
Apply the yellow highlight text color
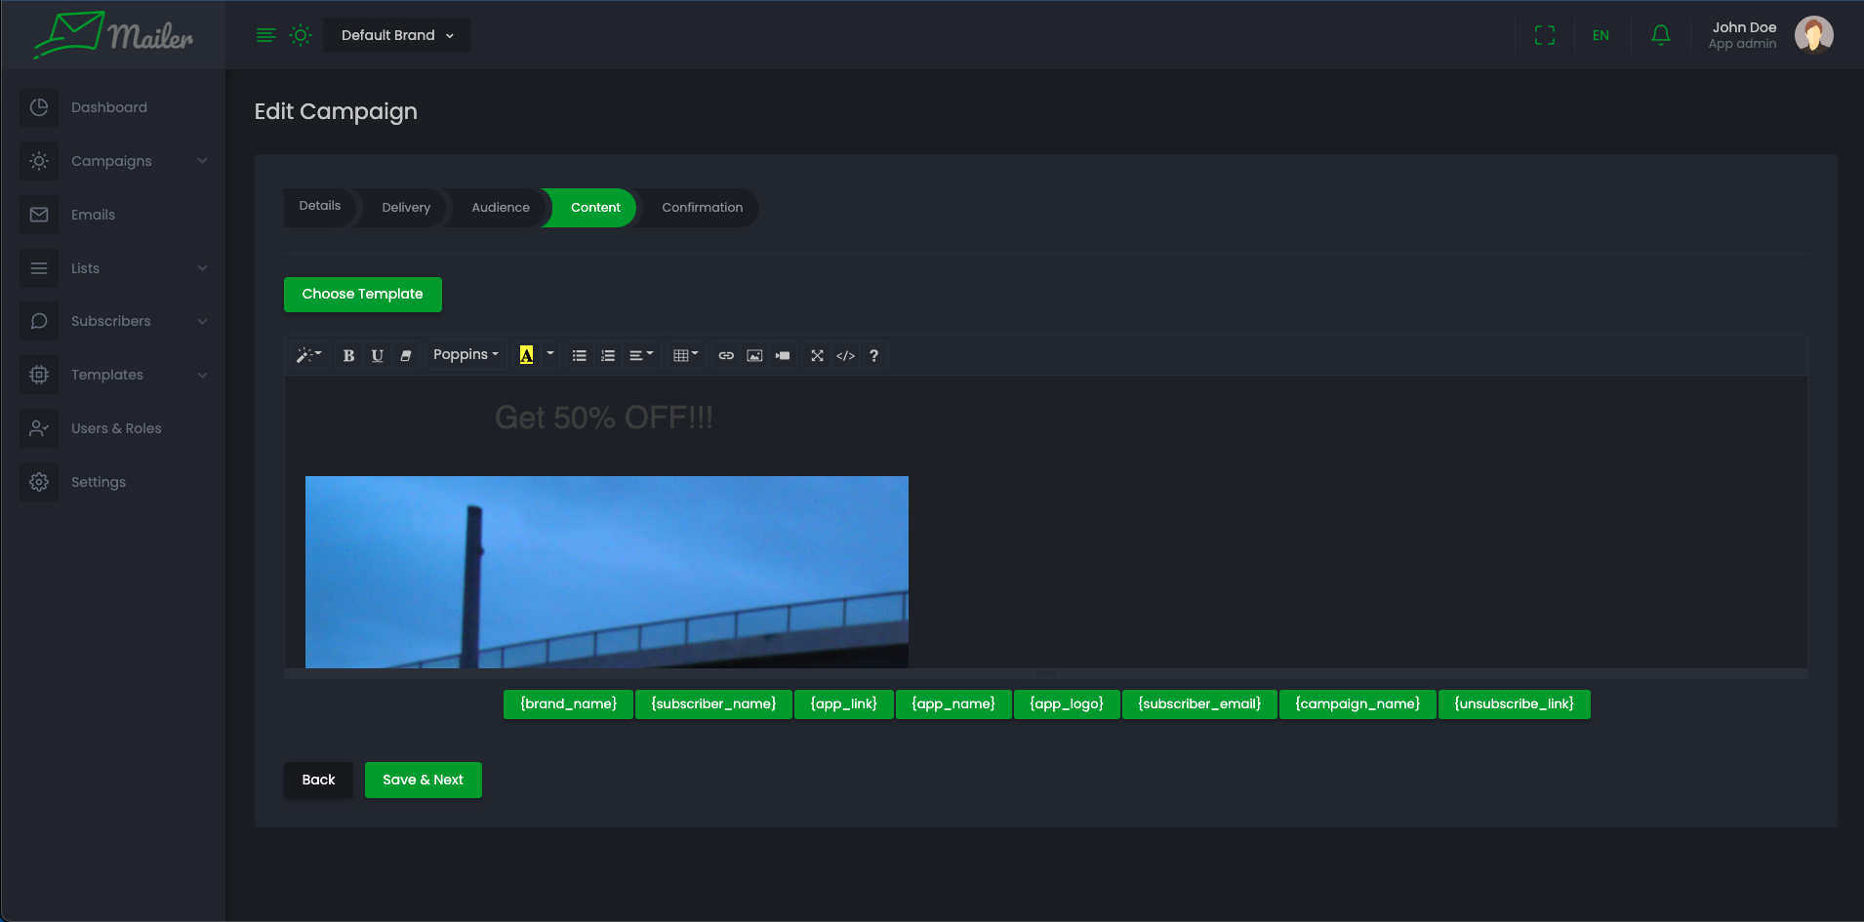526,355
